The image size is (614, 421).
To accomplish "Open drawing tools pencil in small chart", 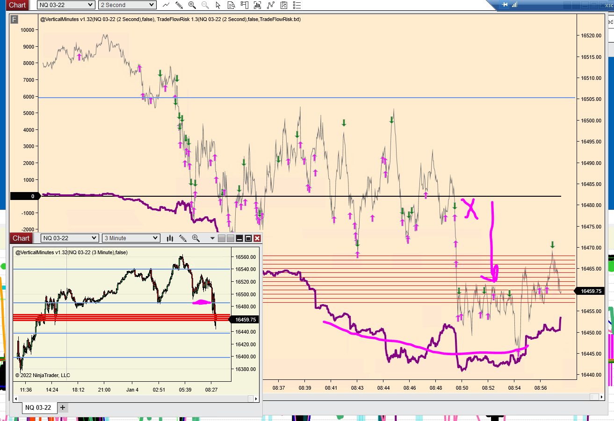I will click(183, 238).
